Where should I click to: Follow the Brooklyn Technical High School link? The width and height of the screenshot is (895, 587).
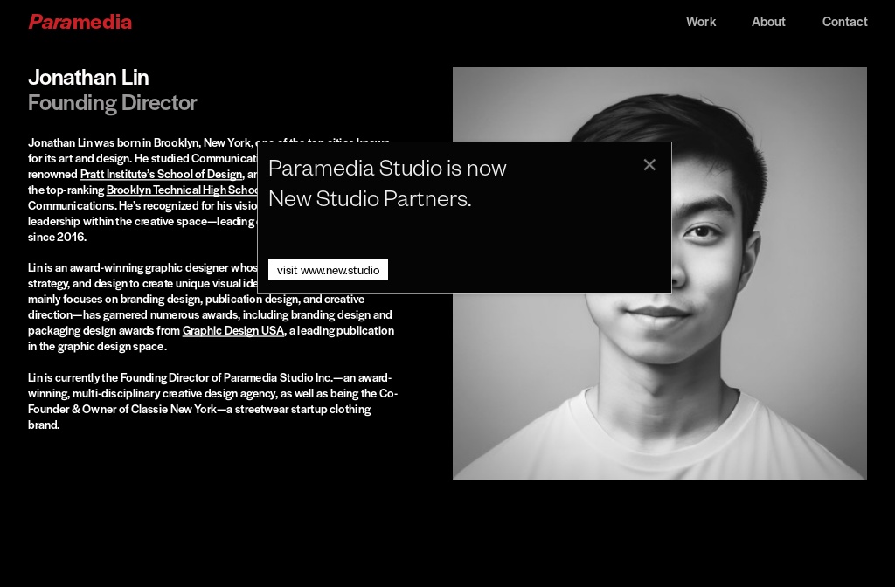pyautogui.click(x=182, y=190)
